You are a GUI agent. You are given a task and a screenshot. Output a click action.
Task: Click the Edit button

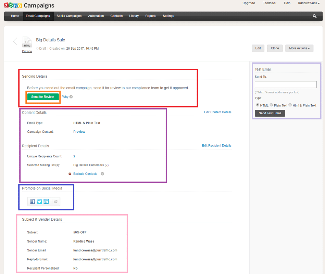click(x=258, y=48)
